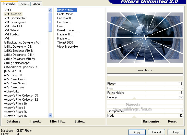Select AlphaWorks category
The image size is (187, 135).
[11, 91]
